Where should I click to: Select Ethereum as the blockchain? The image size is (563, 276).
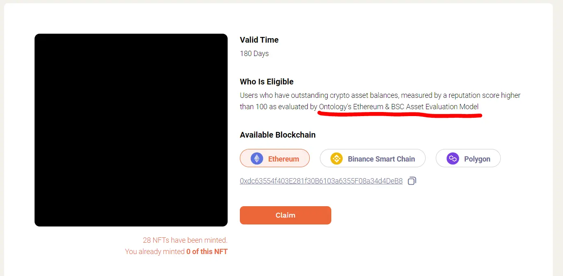[x=275, y=158]
